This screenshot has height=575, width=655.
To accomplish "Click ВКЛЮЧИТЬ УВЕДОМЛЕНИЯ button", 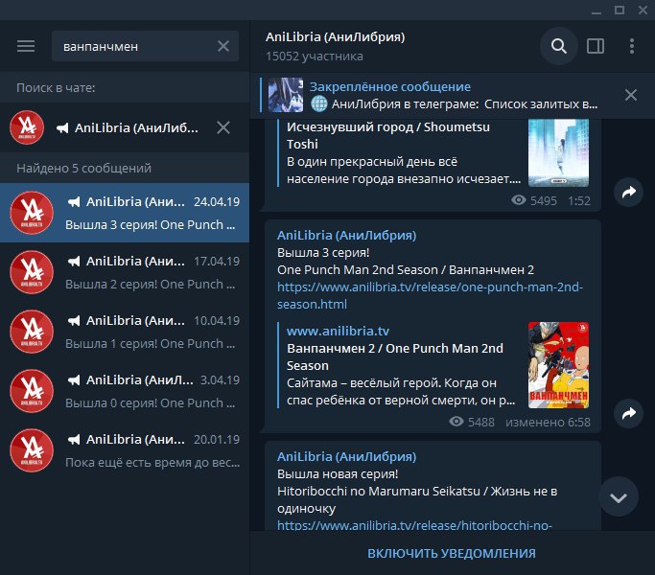I will pos(452,553).
